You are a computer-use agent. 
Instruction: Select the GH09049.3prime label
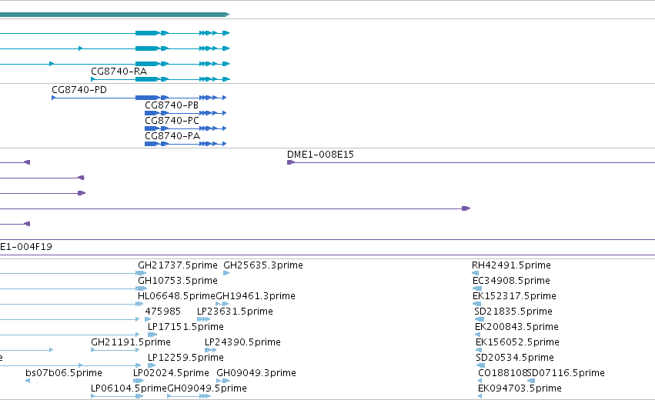[256, 373]
